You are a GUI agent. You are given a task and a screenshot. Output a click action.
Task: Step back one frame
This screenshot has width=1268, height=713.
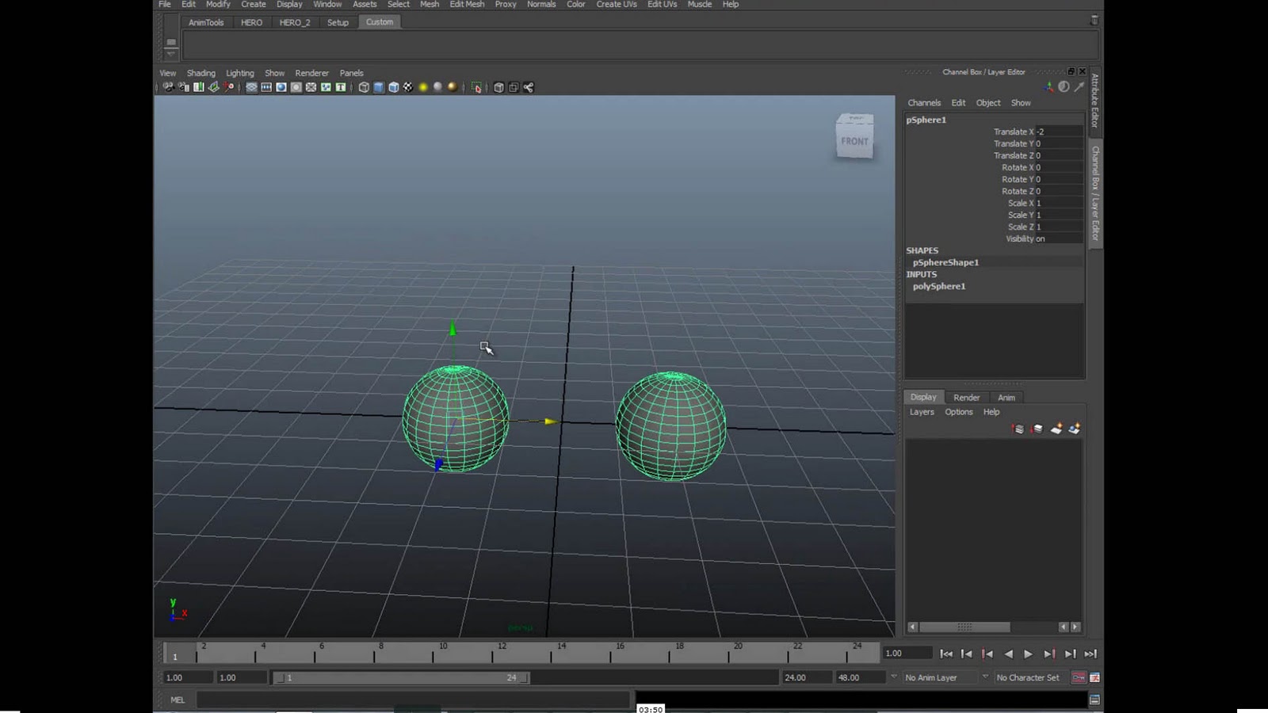(x=967, y=654)
